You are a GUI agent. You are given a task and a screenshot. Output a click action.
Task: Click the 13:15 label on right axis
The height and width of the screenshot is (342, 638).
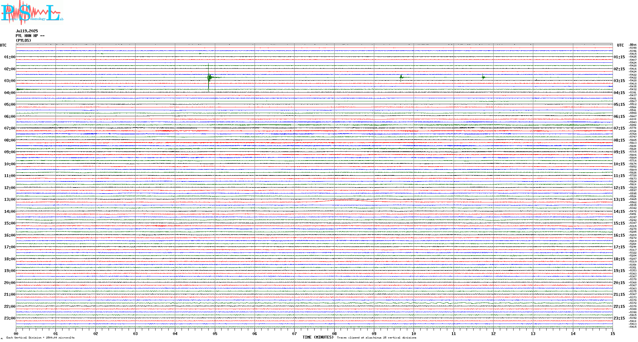[x=619, y=199]
